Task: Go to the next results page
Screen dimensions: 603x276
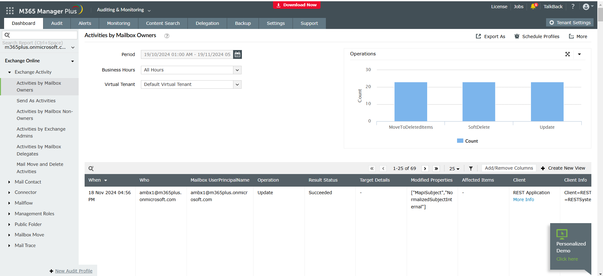Action: (425, 169)
